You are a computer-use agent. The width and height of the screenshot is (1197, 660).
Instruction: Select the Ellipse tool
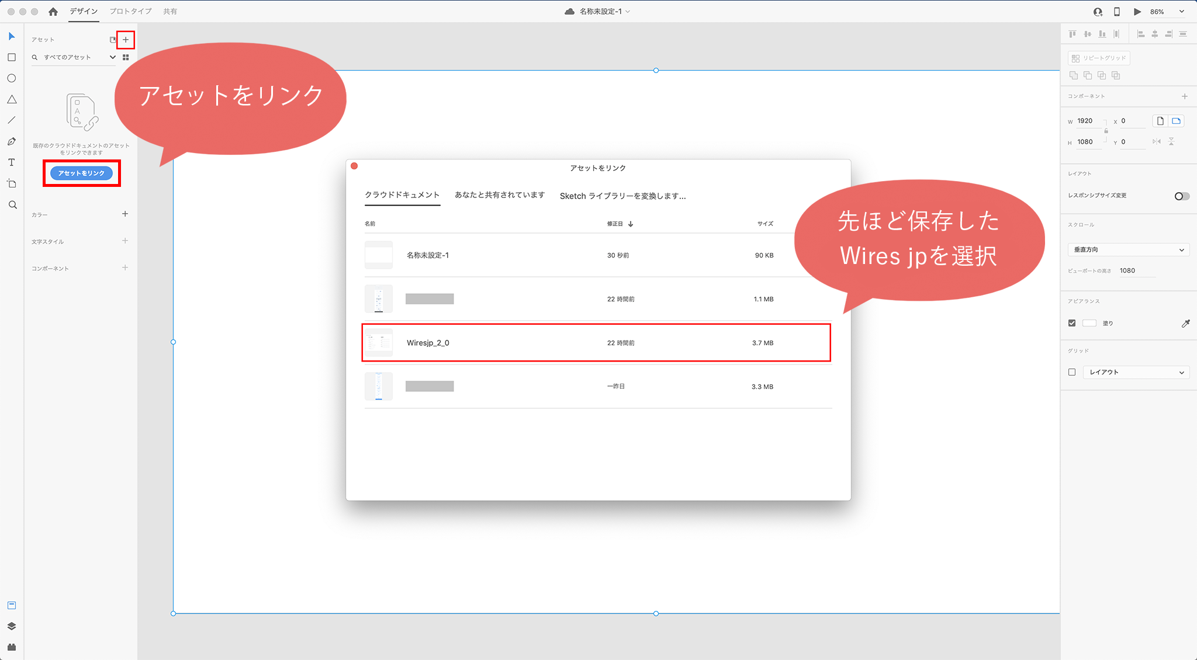[12, 78]
